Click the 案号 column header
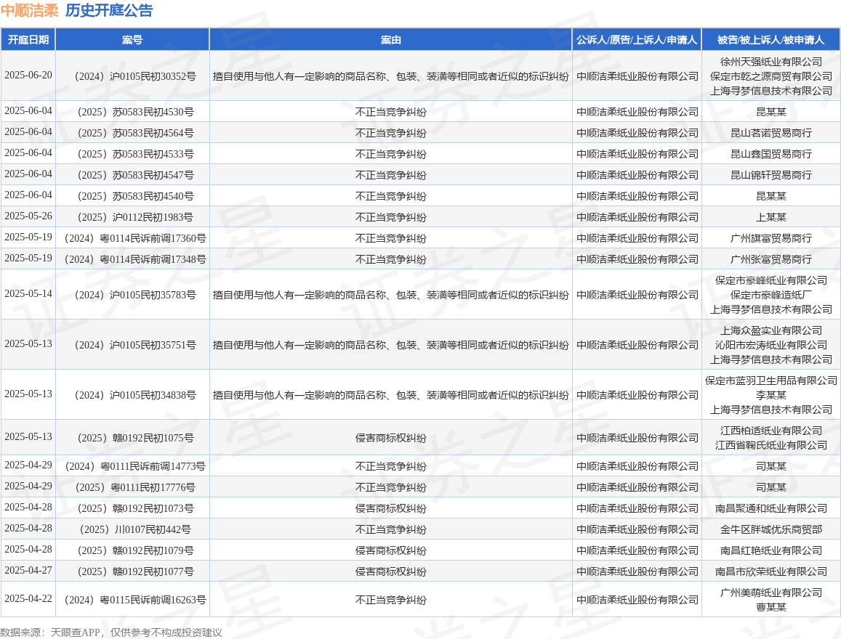The image size is (841, 639). pos(132,40)
